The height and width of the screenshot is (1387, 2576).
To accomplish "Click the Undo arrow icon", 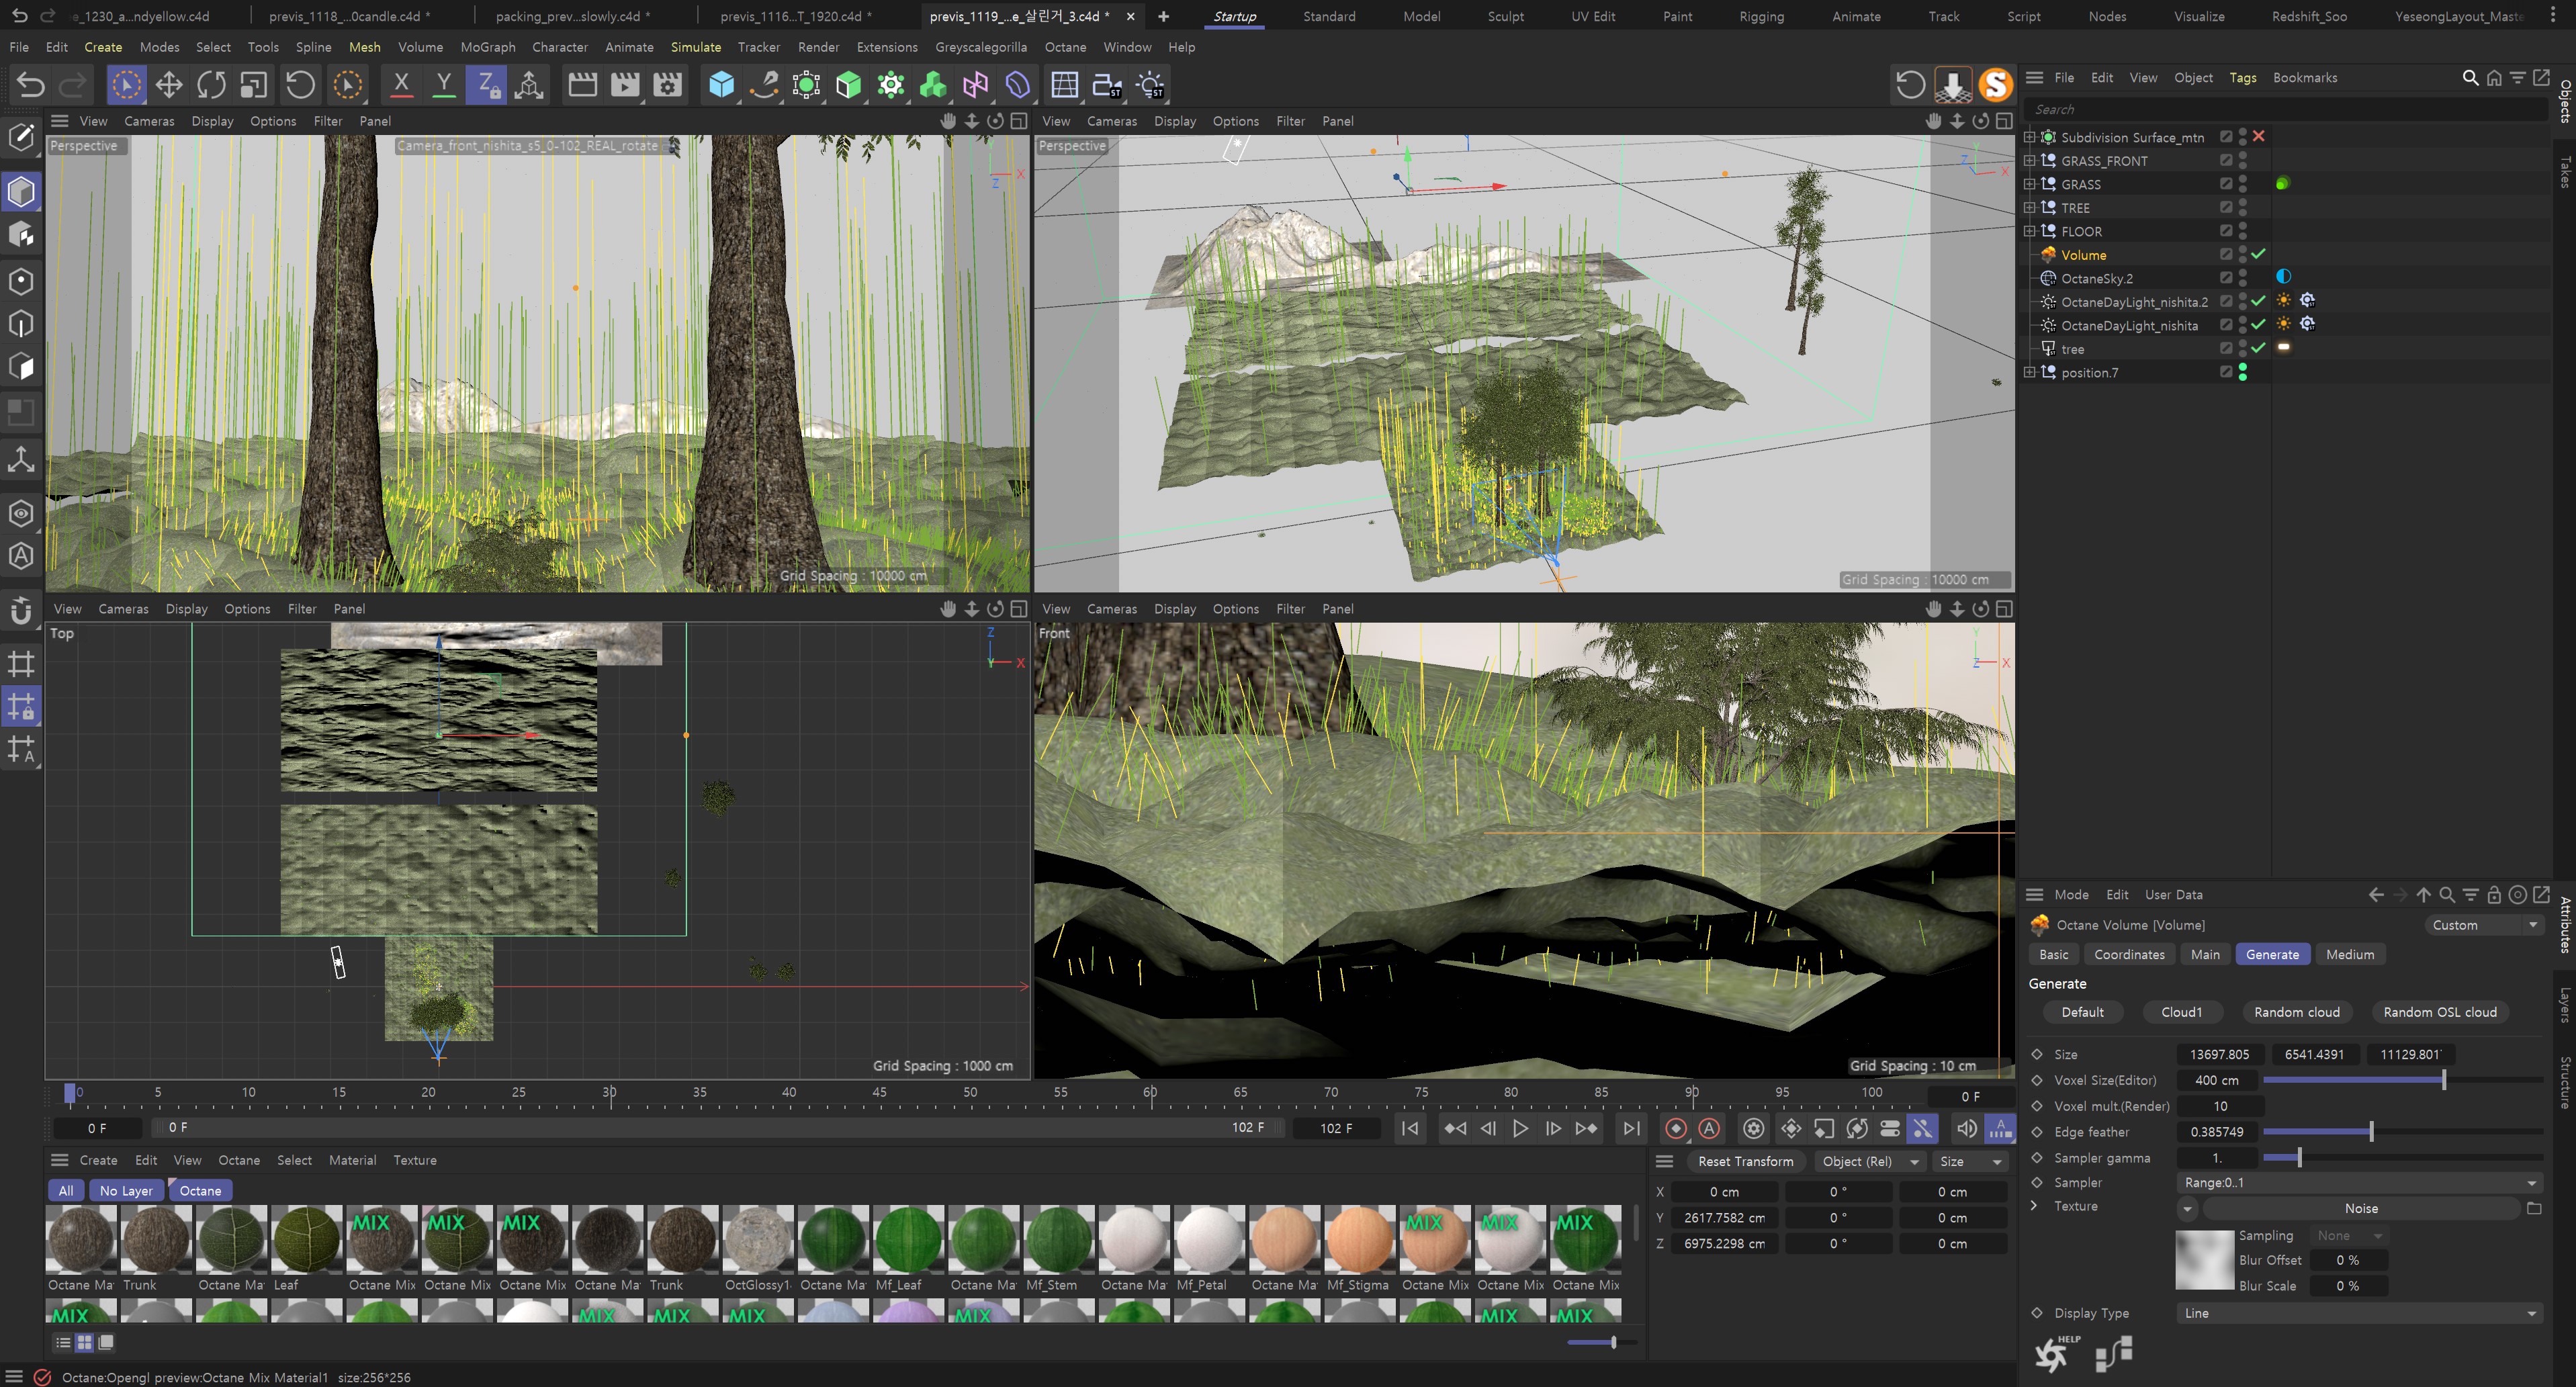I will pos(31,85).
